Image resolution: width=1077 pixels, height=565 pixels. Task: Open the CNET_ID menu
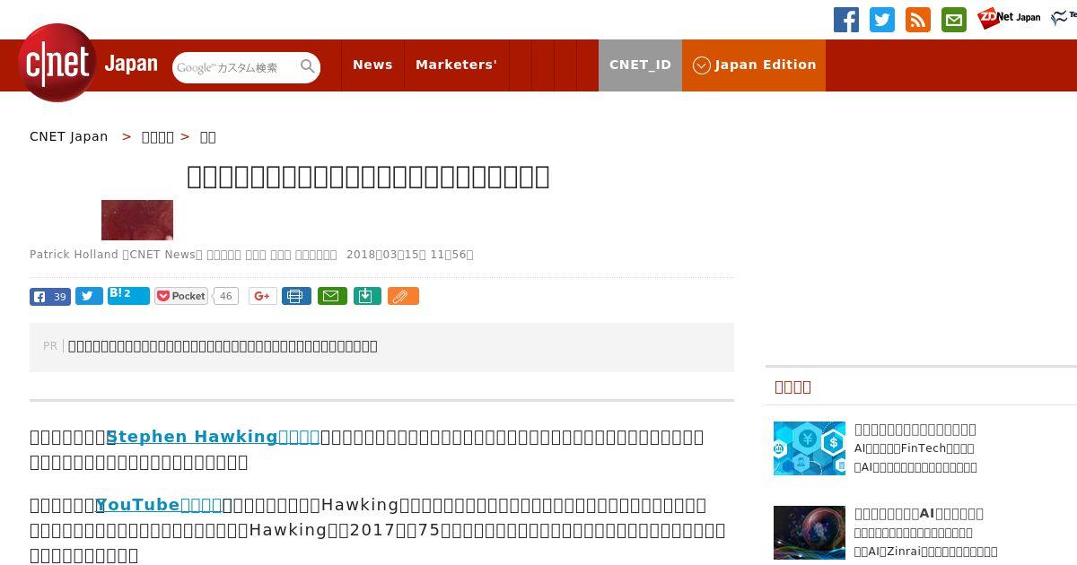(x=640, y=65)
